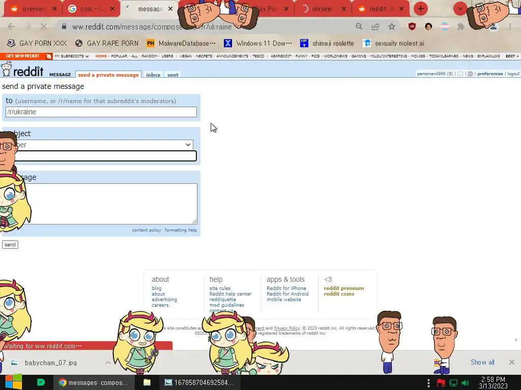Close the downloads bar with X
Image resolution: width=521 pixels, height=390 pixels.
(x=512, y=362)
